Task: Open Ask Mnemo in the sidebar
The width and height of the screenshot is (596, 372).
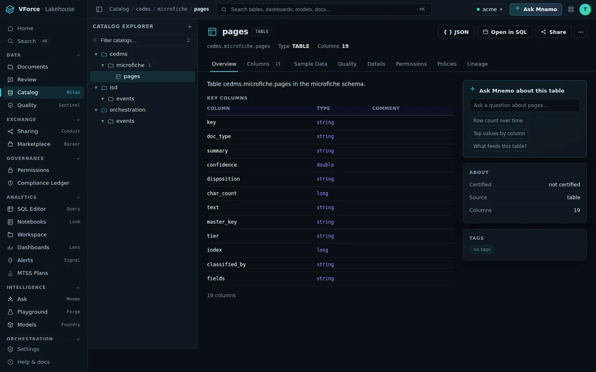Action: 44,299
